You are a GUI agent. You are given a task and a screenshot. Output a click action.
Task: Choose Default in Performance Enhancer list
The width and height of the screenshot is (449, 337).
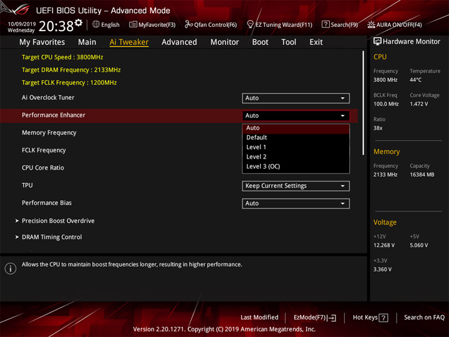[x=296, y=137]
